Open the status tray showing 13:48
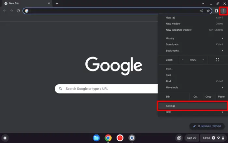This screenshot has height=143, width=228. 213,138
